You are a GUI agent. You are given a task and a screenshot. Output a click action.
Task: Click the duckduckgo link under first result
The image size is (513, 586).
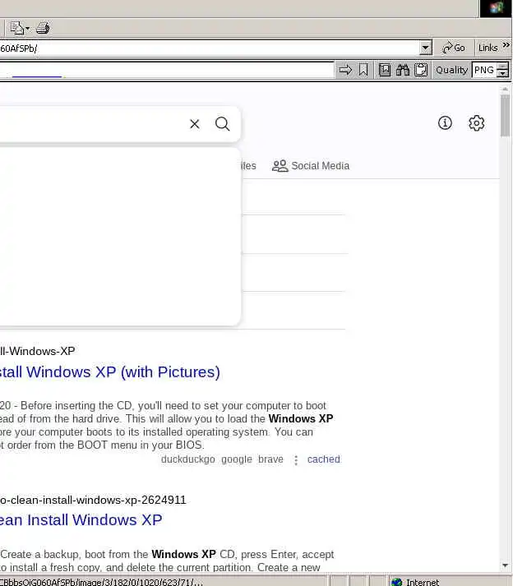coord(188,459)
